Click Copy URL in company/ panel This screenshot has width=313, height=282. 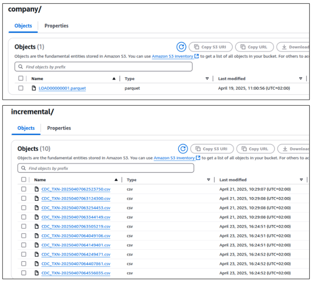tap(254, 47)
